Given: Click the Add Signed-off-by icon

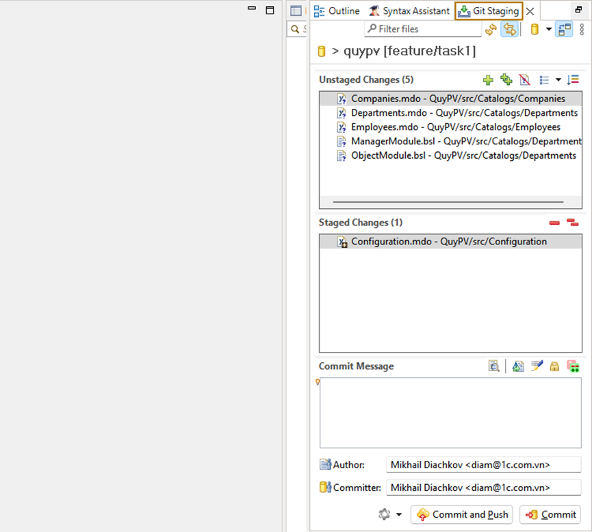Looking at the screenshot, I should [x=537, y=366].
